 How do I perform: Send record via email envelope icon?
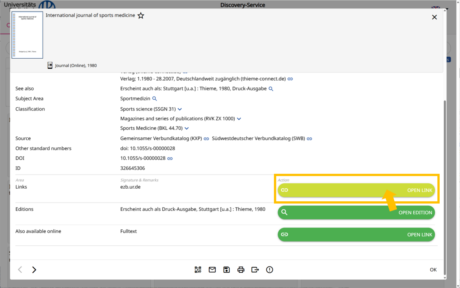pyautogui.click(x=212, y=270)
